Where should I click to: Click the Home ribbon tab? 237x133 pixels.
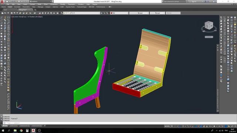tap(3, 7)
